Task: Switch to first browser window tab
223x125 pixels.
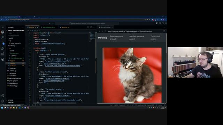Action: [10, 17]
